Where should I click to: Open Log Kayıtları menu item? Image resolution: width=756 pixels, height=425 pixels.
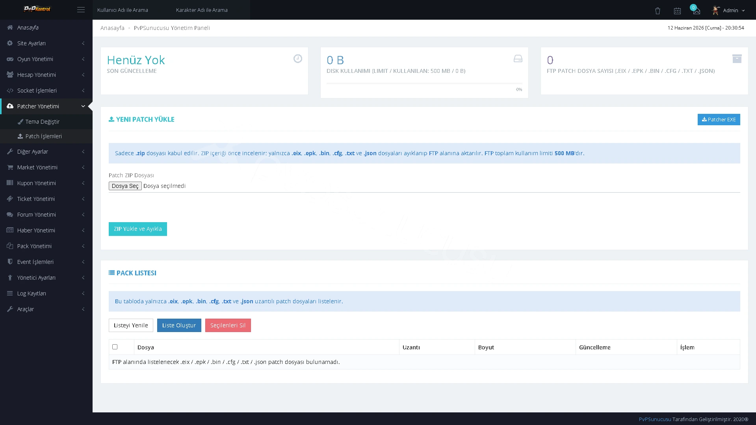46,293
